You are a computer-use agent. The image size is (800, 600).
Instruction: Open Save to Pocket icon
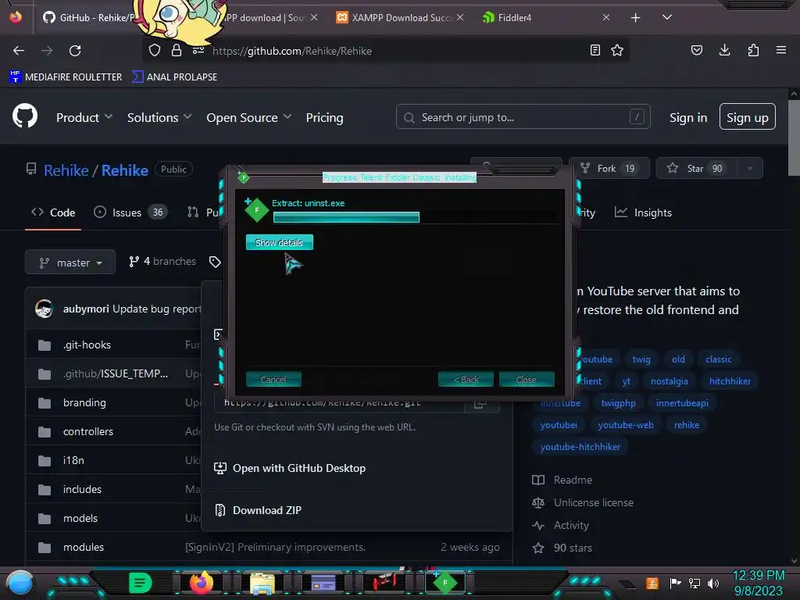[x=696, y=50]
